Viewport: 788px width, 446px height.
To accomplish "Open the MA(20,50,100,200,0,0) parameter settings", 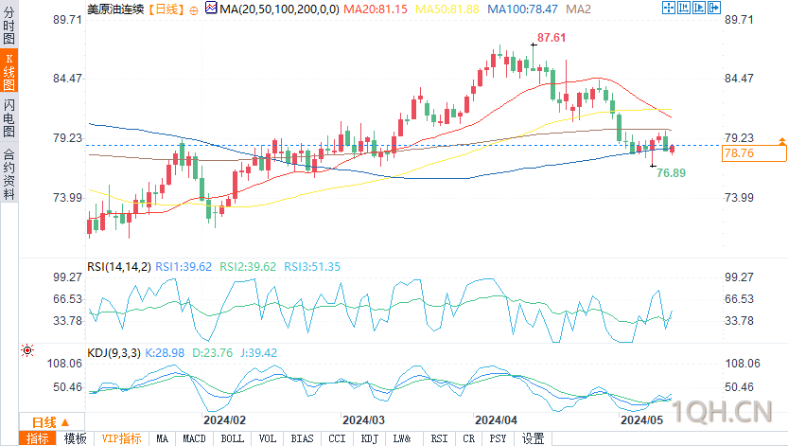I will [279, 9].
